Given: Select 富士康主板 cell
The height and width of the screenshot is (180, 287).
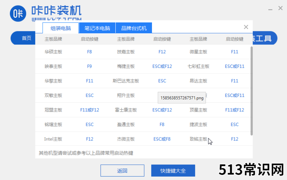Looking at the screenshot, I should tap(126, 110).
